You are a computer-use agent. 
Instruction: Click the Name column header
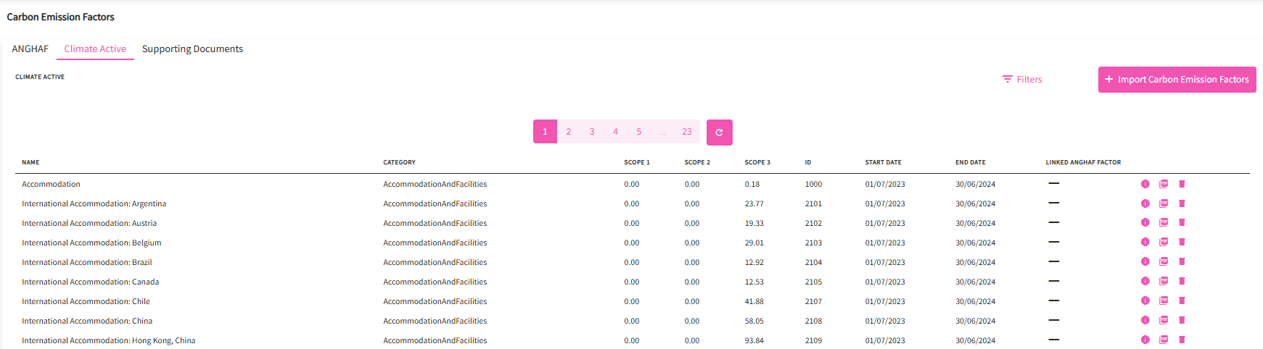(x=30, y=162)
